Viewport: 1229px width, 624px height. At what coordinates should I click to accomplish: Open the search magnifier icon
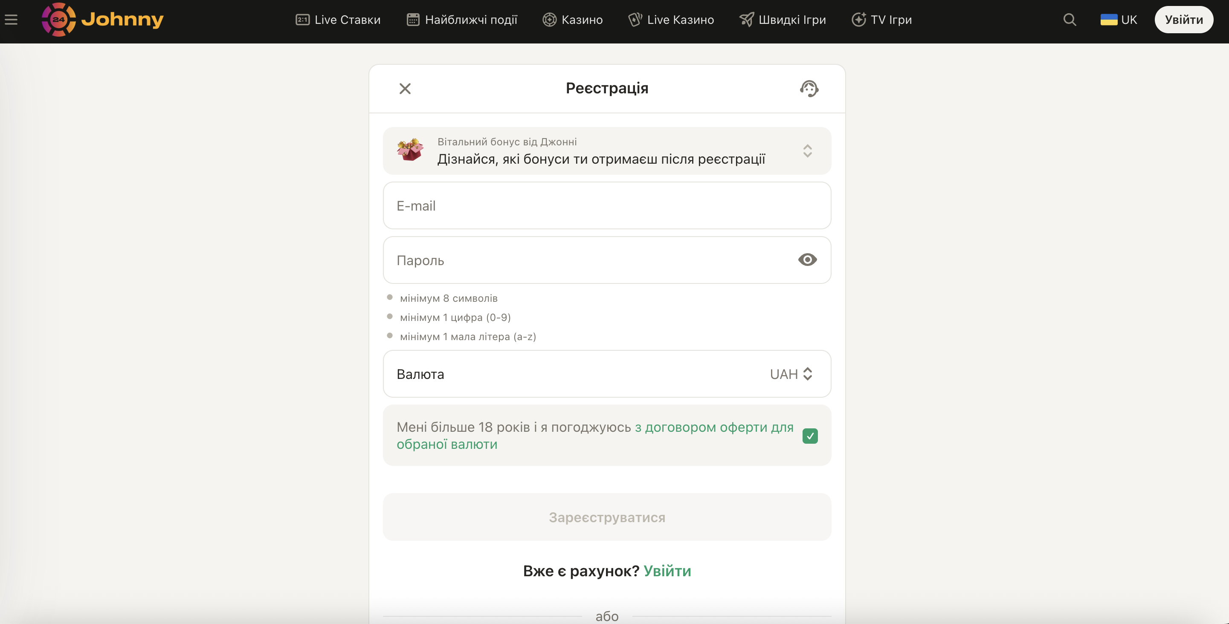(1070, 20)
